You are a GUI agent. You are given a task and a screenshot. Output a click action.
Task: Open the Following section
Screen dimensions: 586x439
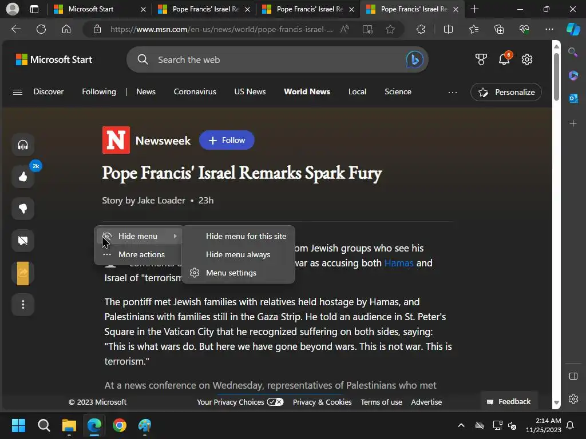point(99,92)
